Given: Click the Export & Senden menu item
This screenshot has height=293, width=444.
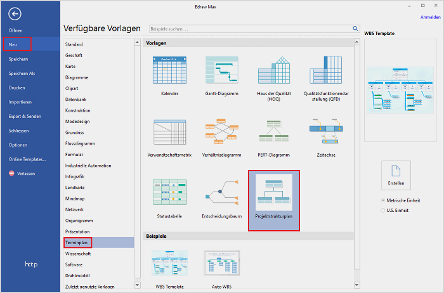Looking at the screenshot, I should tap(25, 115).
